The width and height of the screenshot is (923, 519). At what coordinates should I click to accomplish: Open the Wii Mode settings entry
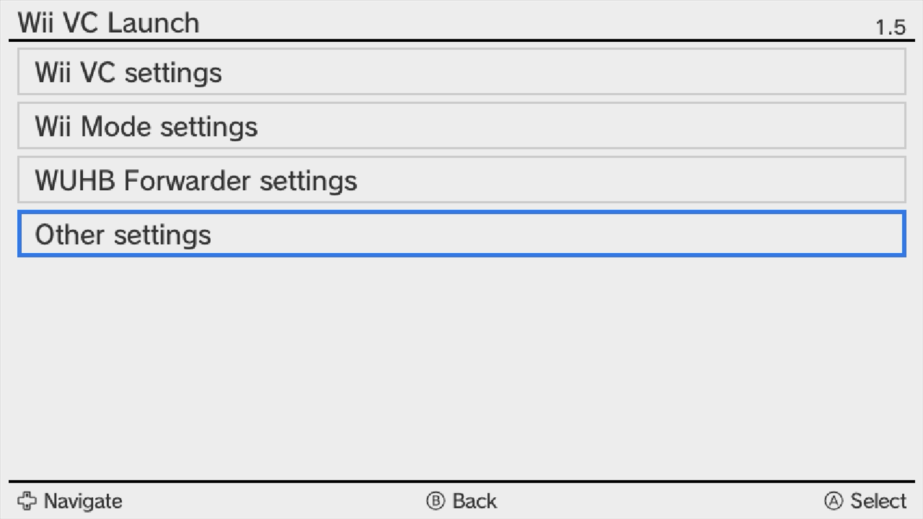pos(461,126)
